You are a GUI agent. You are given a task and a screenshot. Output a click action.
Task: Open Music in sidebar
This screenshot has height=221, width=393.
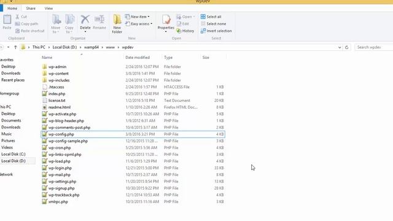(x=6, y=134)
